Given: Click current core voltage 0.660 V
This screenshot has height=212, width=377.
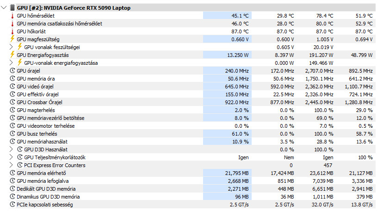Looking at the screenshot, I should 240,39.
